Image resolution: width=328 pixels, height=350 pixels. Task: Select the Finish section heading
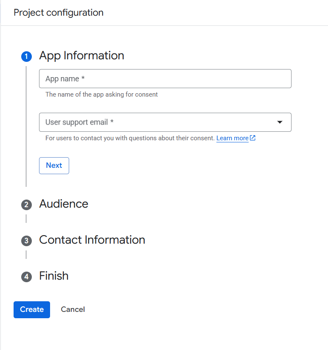53,276
